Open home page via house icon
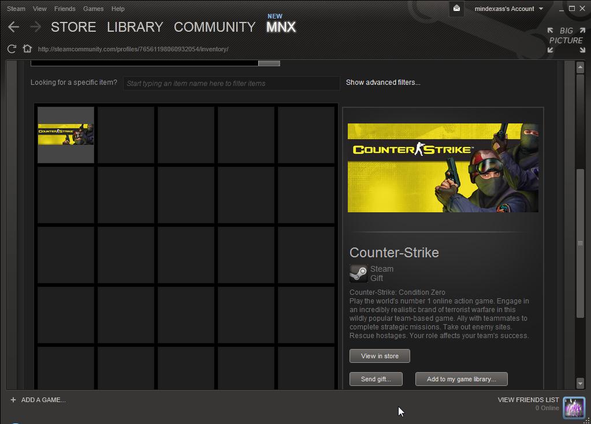The height and width of the screenshot is (424, 591). [x=27, y=49]
